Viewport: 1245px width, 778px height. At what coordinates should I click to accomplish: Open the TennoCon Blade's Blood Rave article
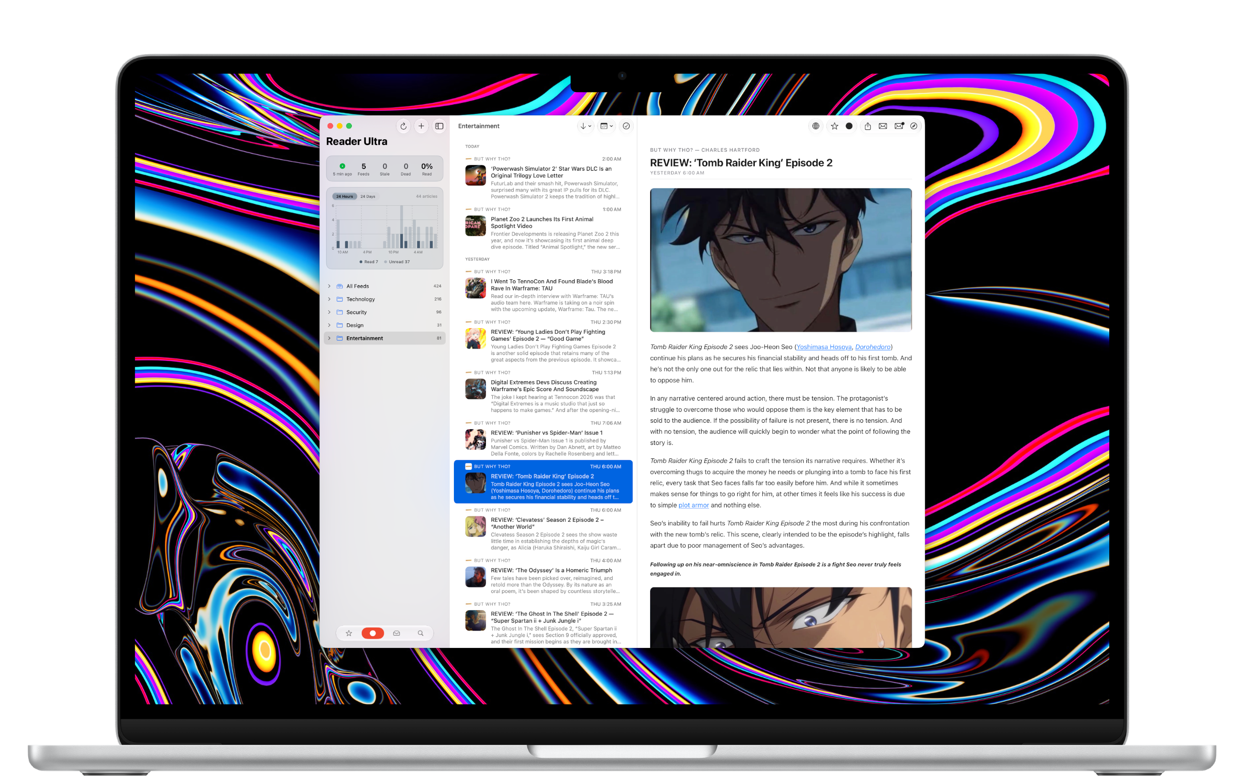click(x=543, y=290)
